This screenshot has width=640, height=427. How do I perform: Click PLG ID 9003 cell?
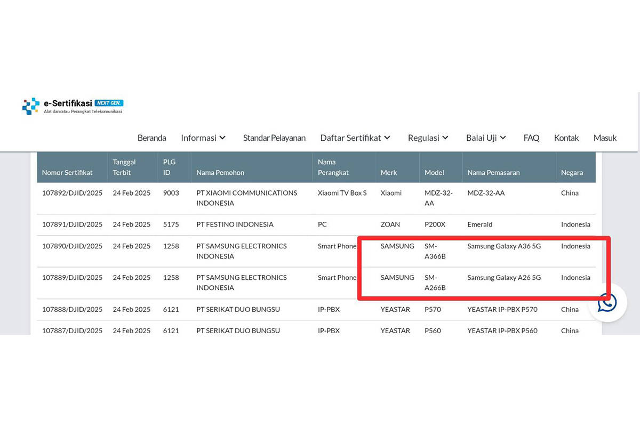[x=171, y=193]
